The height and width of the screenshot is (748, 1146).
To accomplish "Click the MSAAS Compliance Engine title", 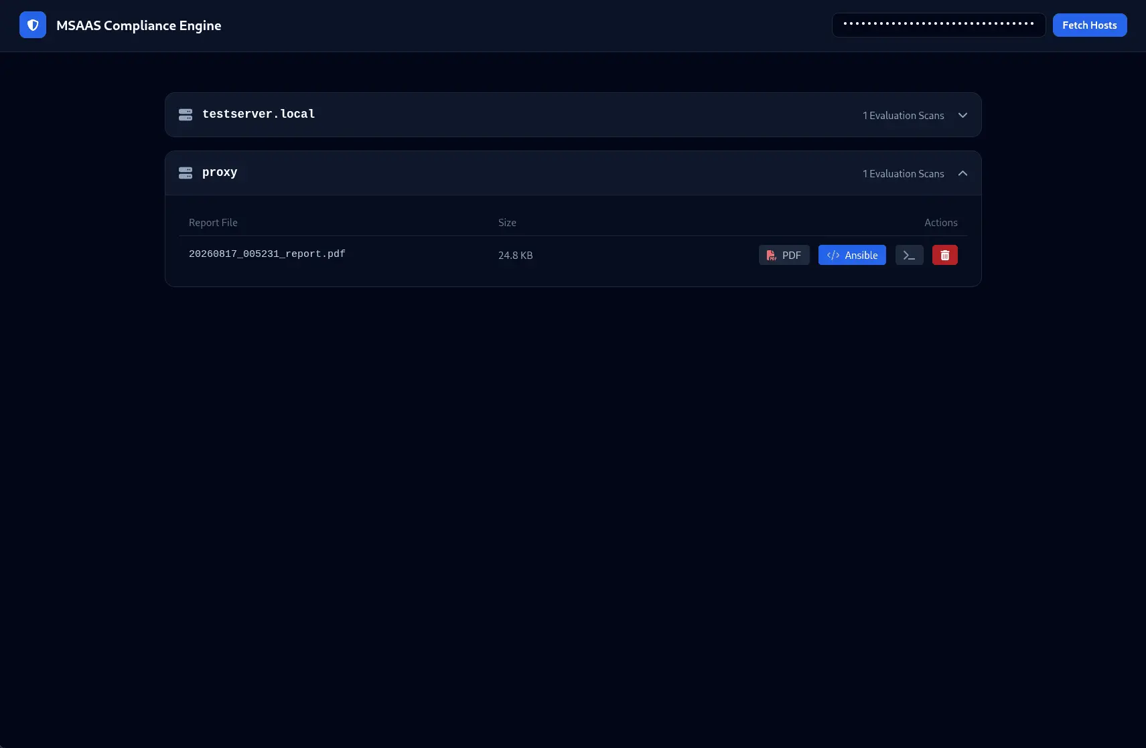I will point(139,25).
